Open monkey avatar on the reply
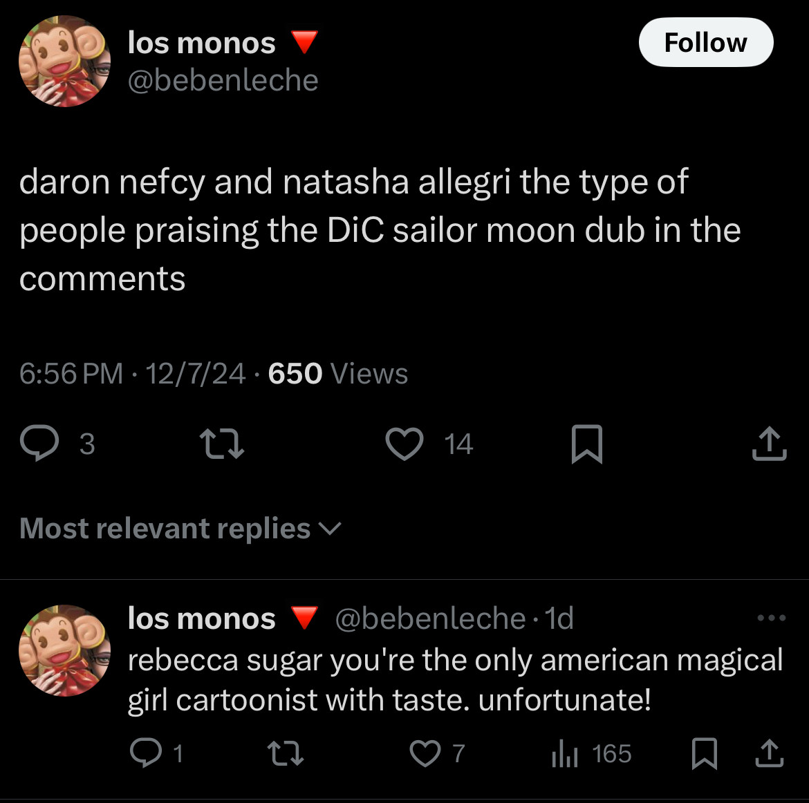The width and height of the screenshot is (809, 803). tap(64, 650)
